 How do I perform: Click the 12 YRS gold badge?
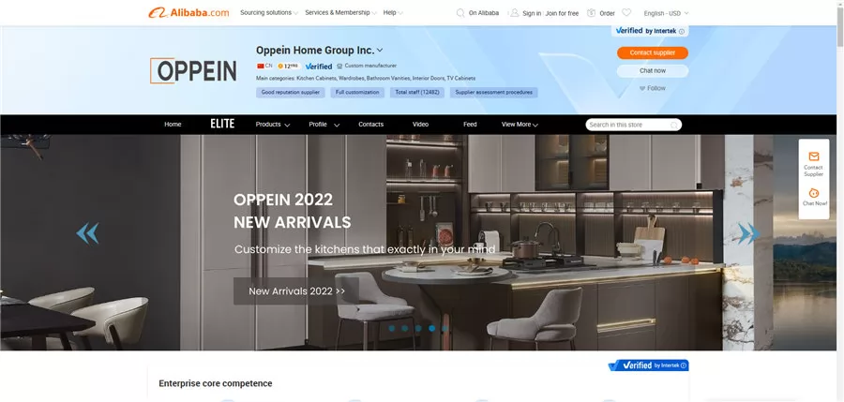(288, 66)
